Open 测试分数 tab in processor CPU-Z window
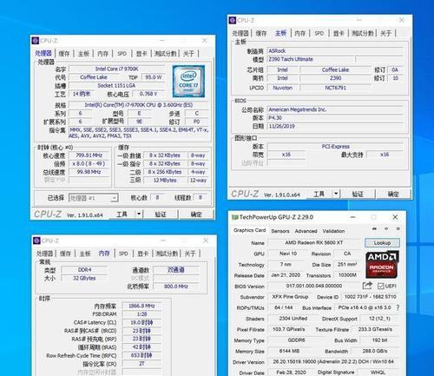434x376 pixels. click(166, 54)
